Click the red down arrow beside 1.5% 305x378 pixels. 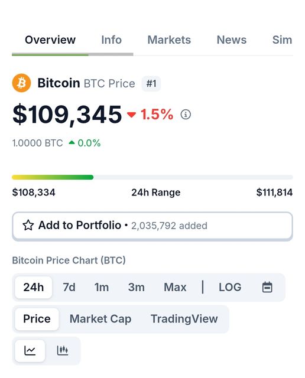pos(131,115)
